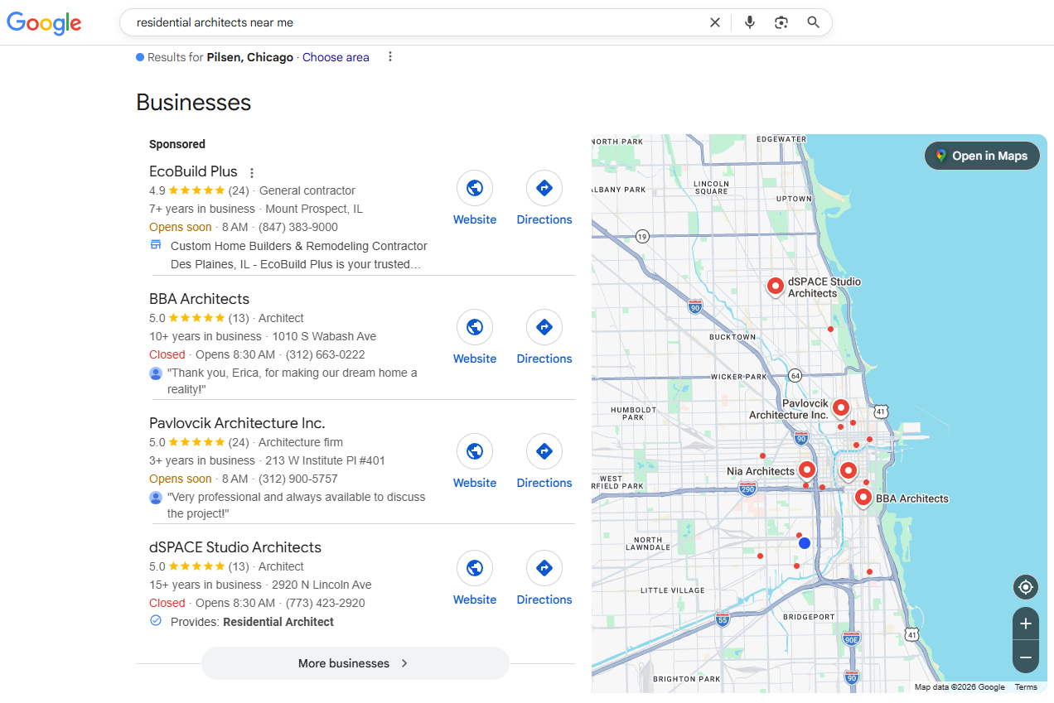Screen dimensions: 1054x703
Task: Start a voice search with the microphone
Action: pyautogui.click(x=749, y=23)
